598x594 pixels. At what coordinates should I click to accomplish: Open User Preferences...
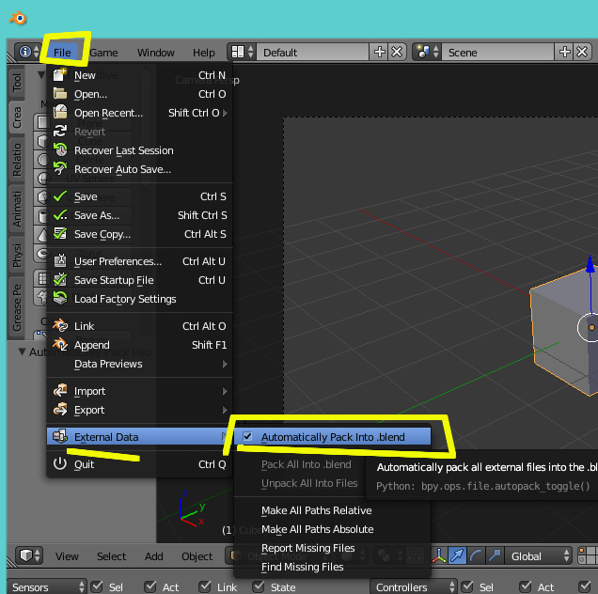click(139, 261)
